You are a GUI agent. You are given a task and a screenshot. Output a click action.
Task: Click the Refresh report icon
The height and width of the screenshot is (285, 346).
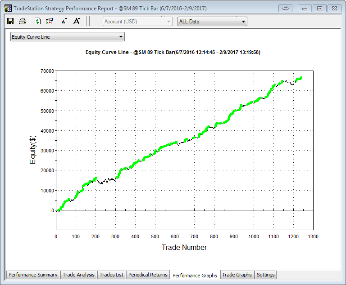pos(38,21)
